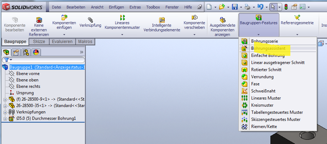327x144 pixels.
Task: Click the Save floppy disk icon
Action: coord(235,7)
